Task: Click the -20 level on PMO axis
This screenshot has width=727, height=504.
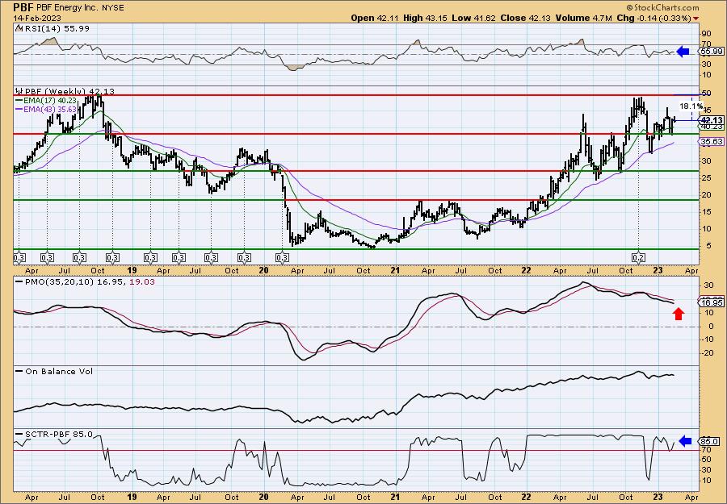Action: point(707,353)
